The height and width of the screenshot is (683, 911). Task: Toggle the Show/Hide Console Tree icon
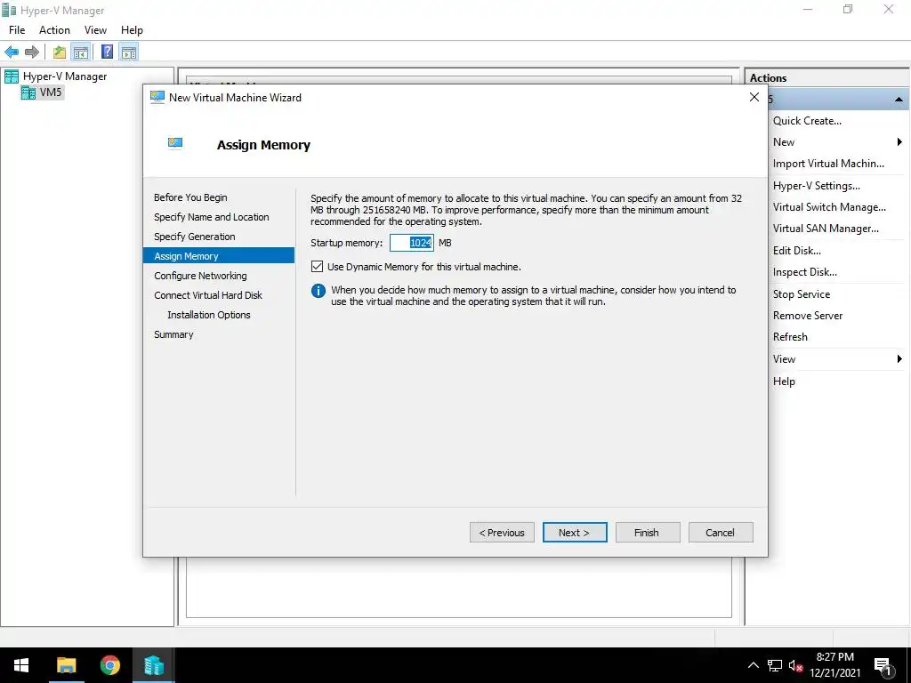(80, 52)
